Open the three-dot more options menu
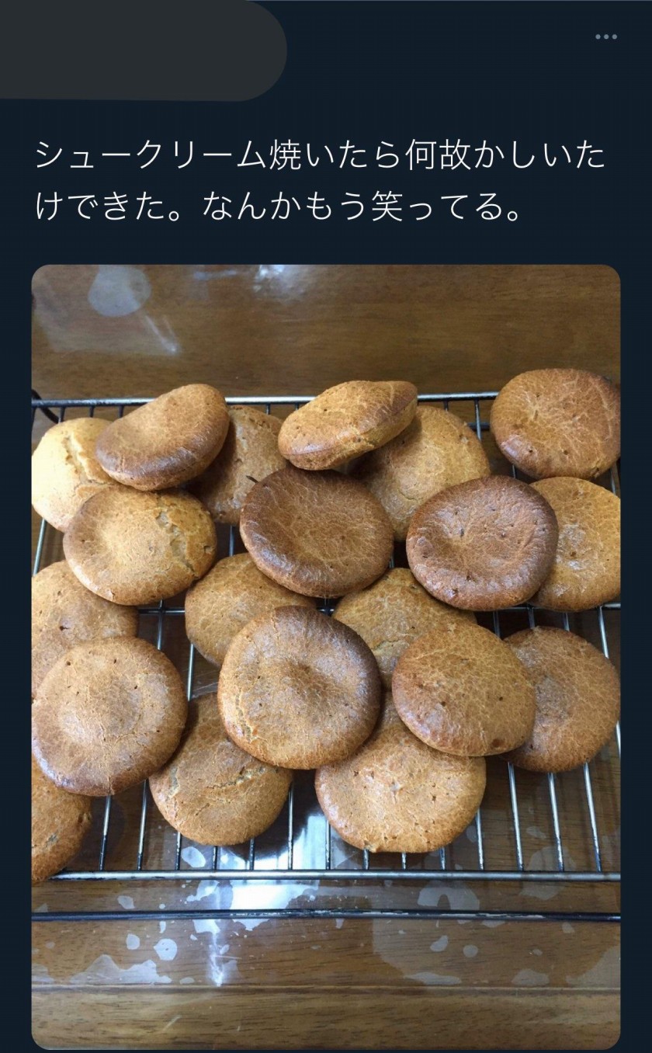Screen dimensions: 652x1053 tap(605, 36)
